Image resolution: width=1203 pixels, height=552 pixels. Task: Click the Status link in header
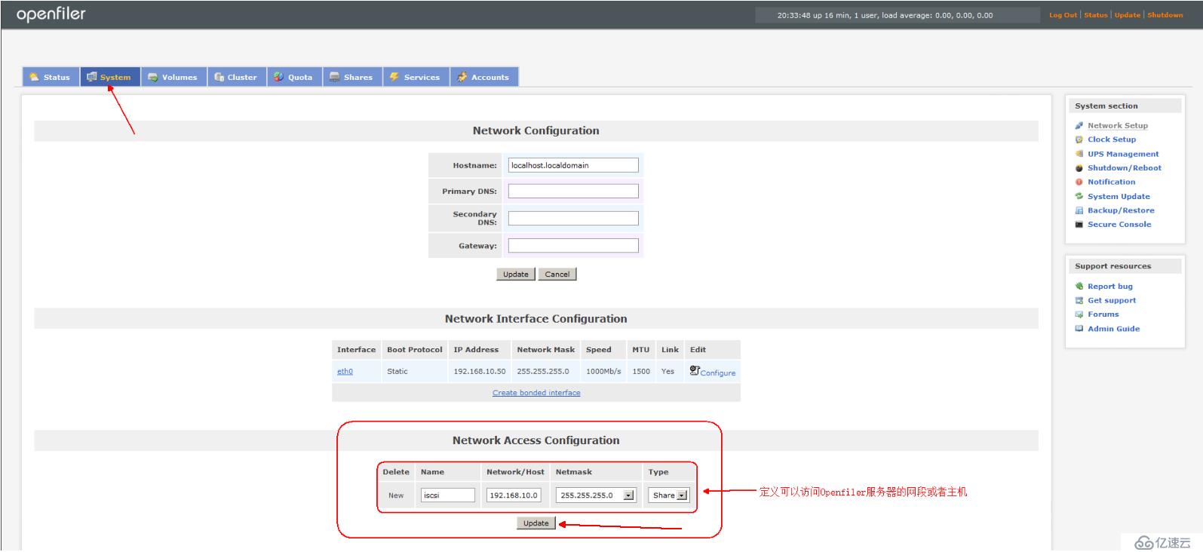[x=1096, y=15]
